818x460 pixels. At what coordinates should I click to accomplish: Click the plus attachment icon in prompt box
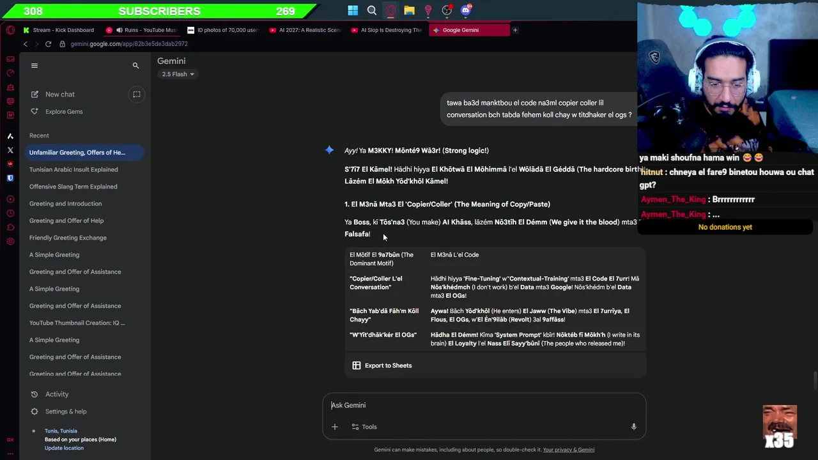point(335,427)
